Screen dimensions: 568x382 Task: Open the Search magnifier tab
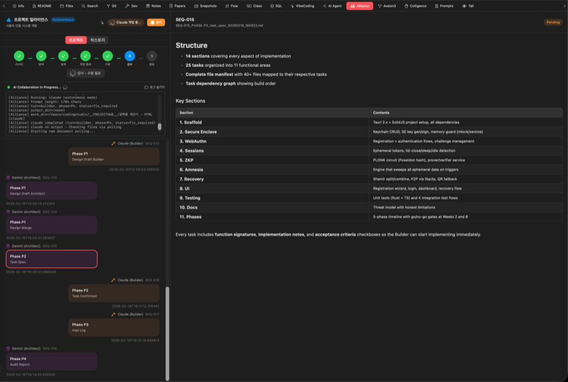pos(89,6)
